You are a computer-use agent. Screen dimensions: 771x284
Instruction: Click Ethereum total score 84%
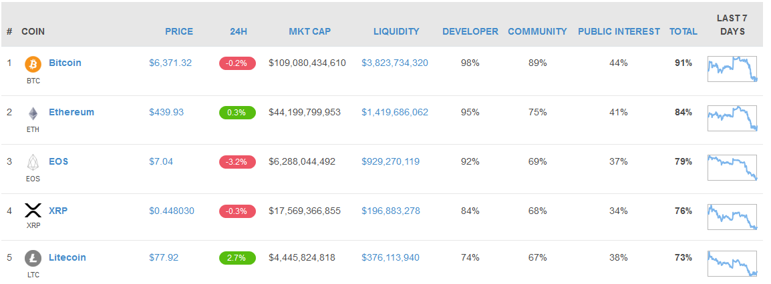683,112
